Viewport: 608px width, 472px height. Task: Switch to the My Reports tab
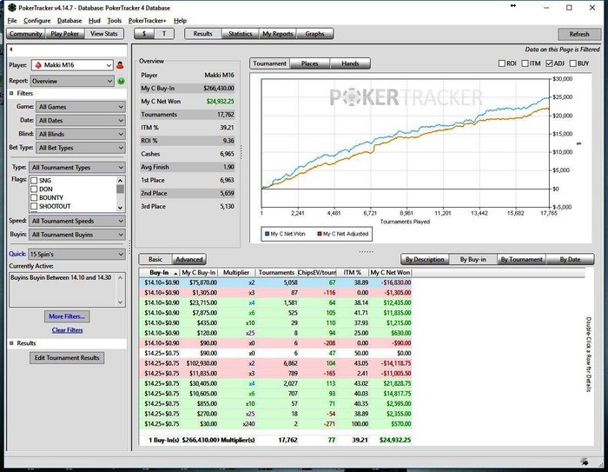[278, 34]
